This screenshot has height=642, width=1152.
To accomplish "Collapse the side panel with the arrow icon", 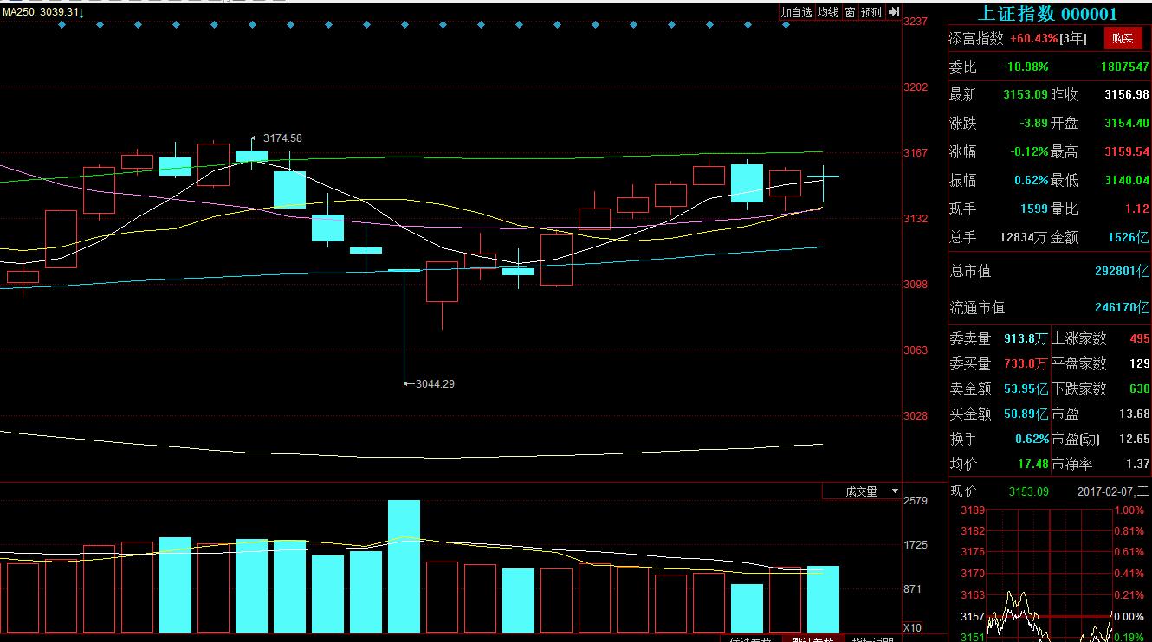I will tap(893, 12).
